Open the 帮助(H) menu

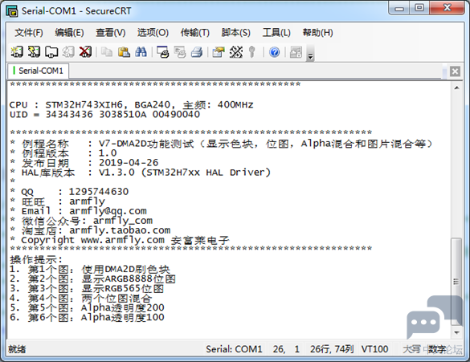tap(317, 32)
